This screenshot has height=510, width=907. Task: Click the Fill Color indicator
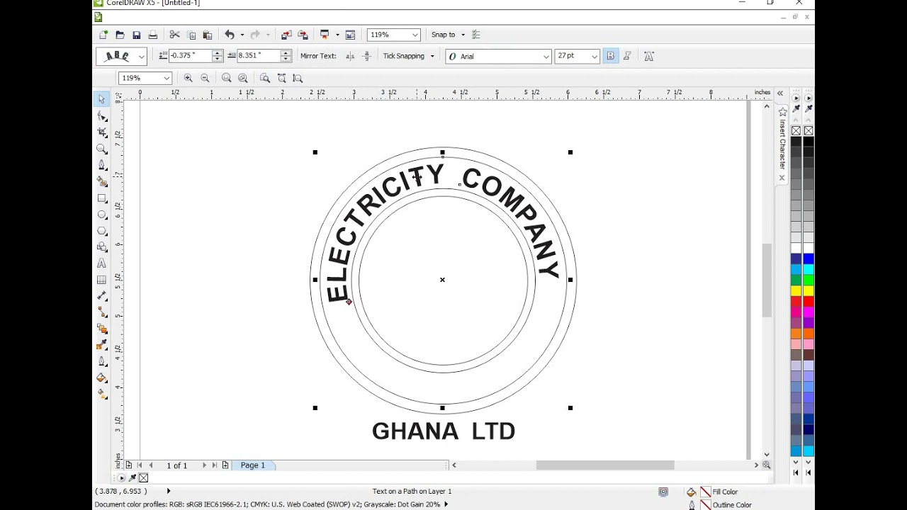[x=706, y=492]
